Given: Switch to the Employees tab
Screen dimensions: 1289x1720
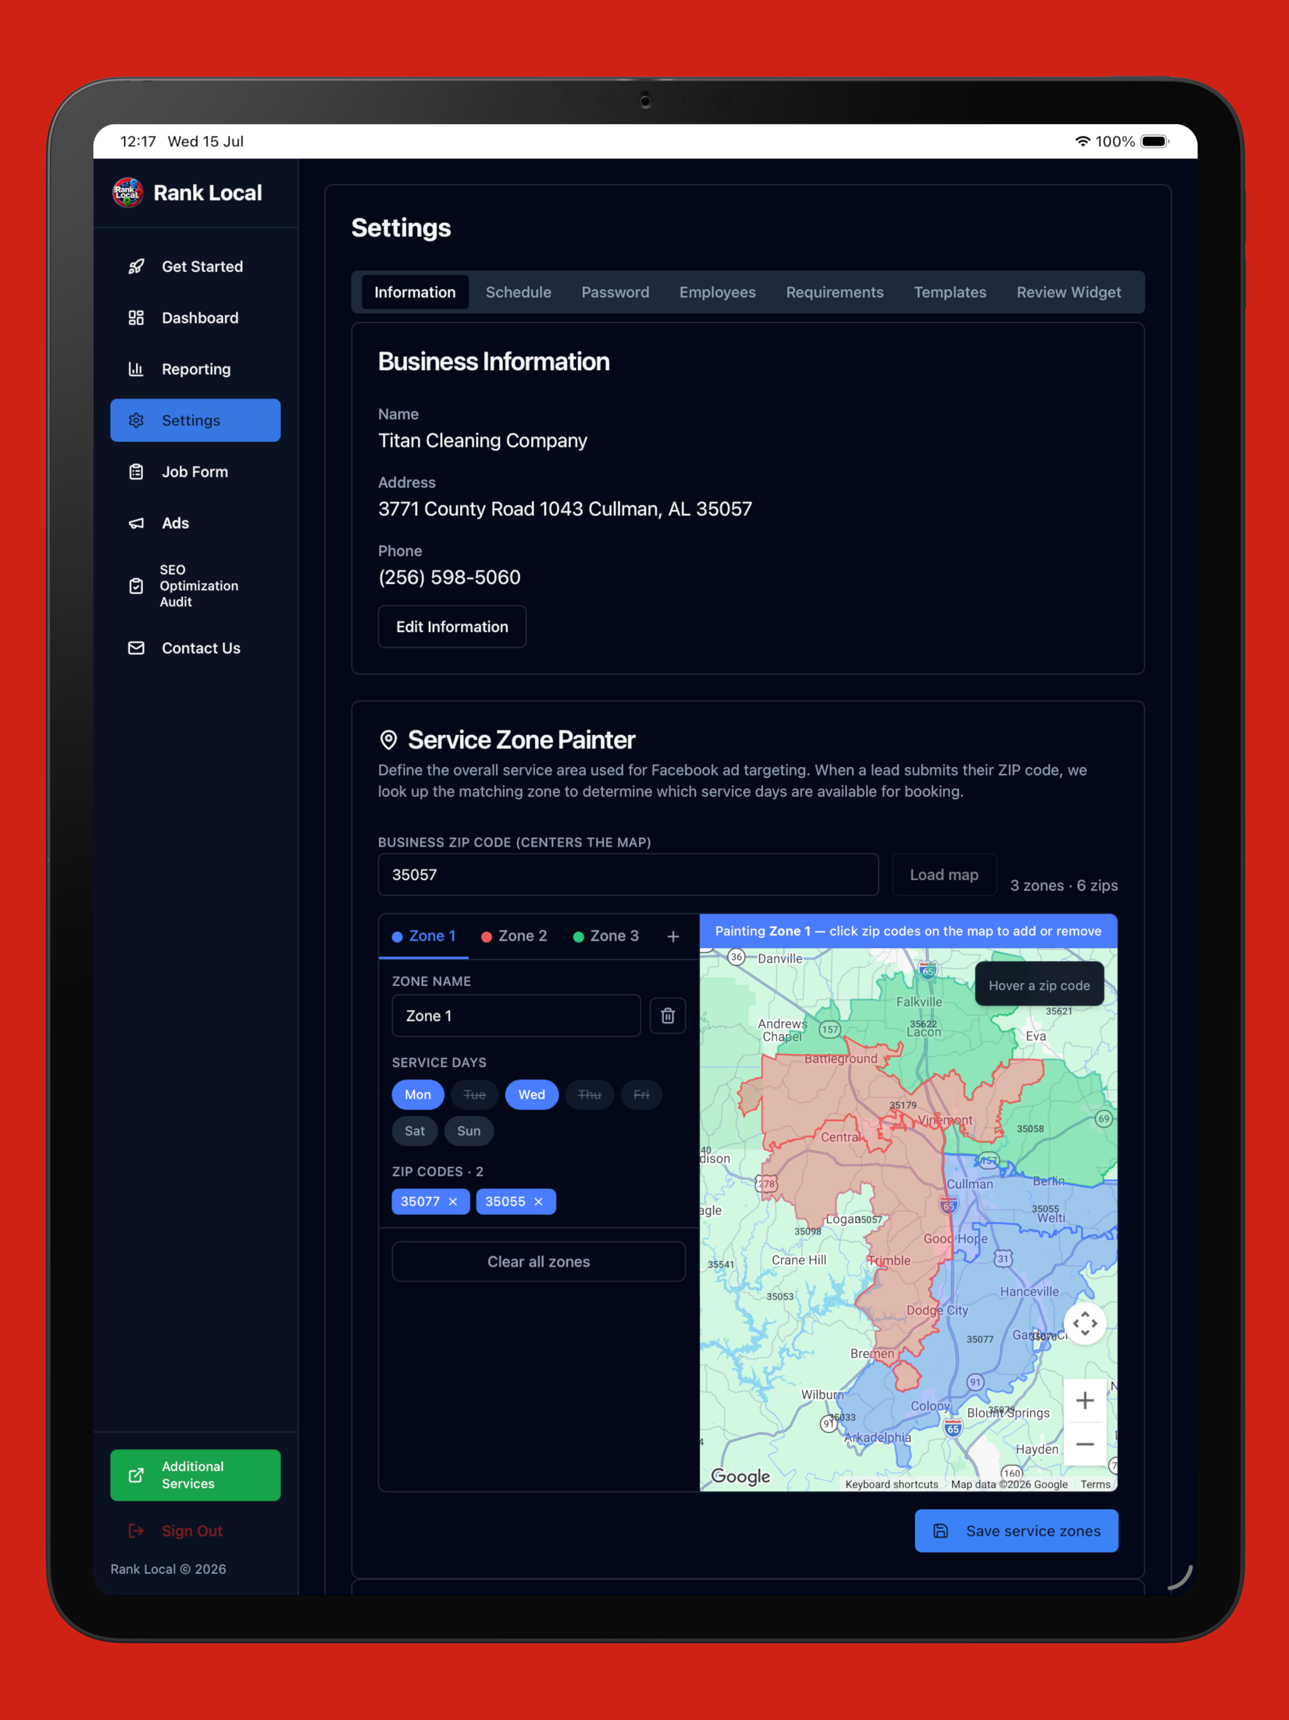Looking at the screenshot, I should (x=718, y=292).
